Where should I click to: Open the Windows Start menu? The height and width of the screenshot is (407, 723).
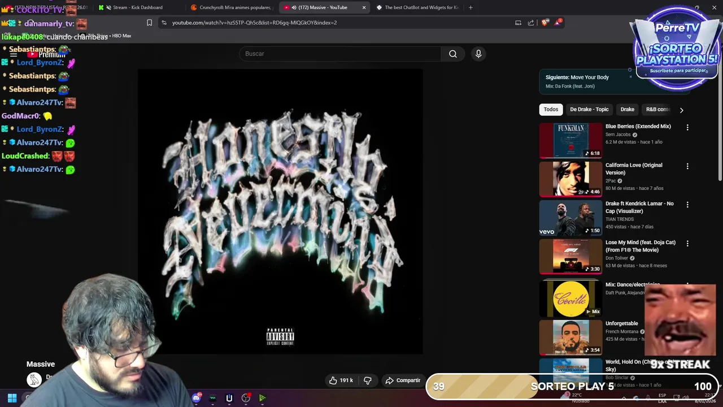pyautogui.click(x=12, y=398)
